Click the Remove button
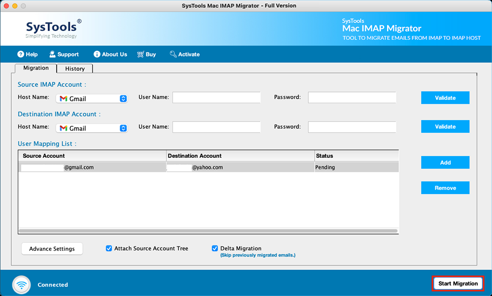This screenshot has width=492, height=296. pyautogui.click(x=445, y=188)
